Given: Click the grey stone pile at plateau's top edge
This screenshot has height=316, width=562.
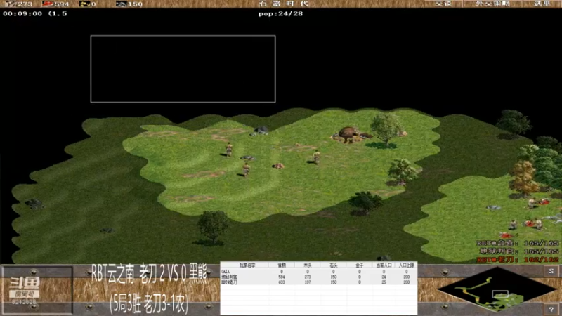Looking at the screenshot, I should point(261,131).
